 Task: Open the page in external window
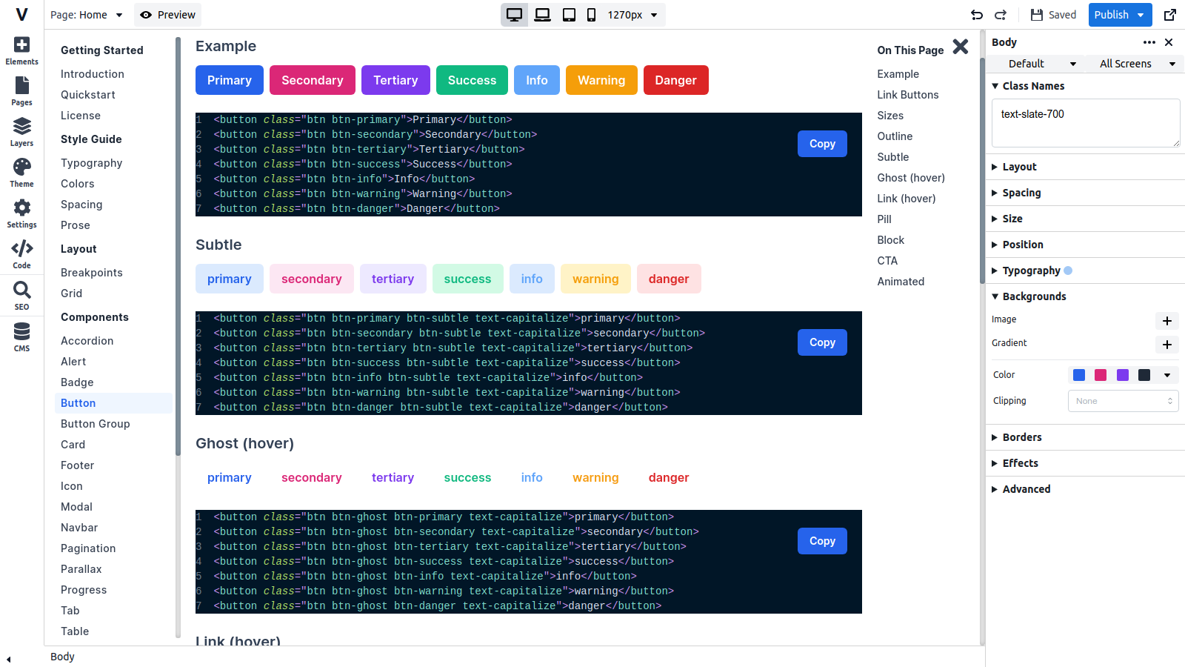[1170, 15]
